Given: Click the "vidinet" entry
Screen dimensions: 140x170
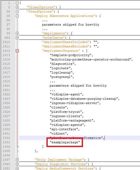Looking at the screenshot, I should pyautogui.click(x=58, y=133).
